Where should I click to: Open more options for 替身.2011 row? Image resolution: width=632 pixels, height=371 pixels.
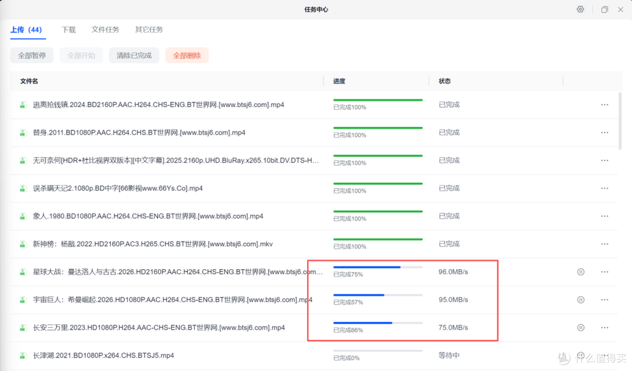(x=604, y=133)
